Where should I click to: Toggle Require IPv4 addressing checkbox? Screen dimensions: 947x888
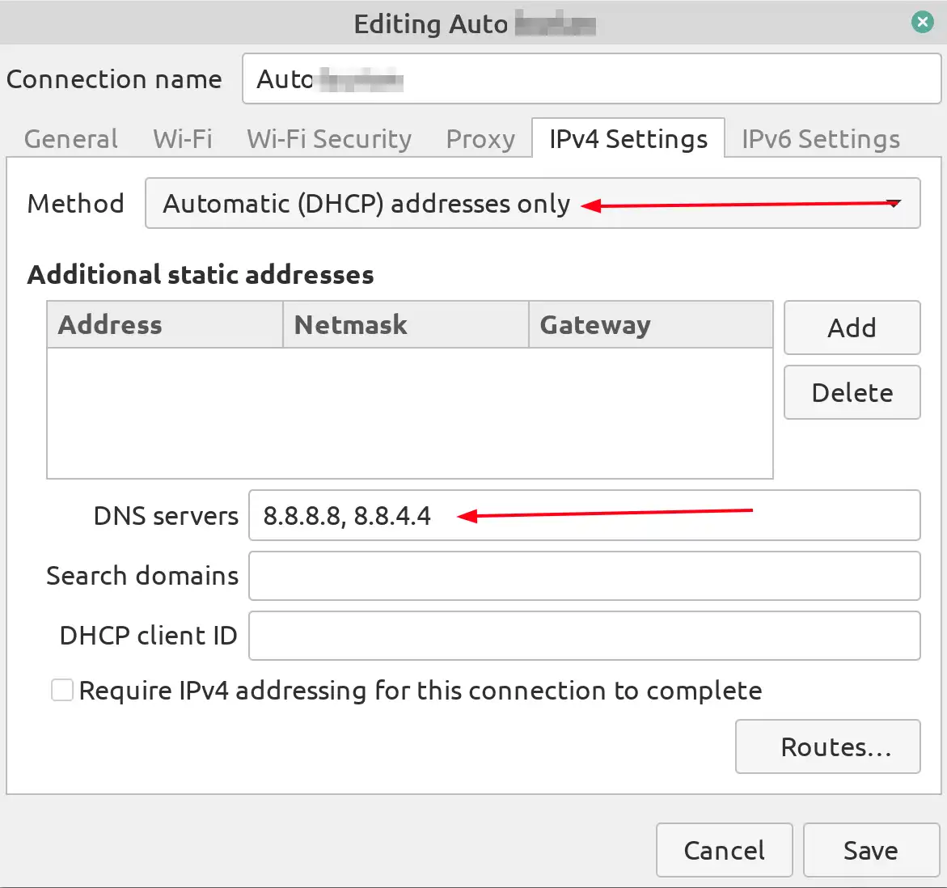click(x=62, y=690)
